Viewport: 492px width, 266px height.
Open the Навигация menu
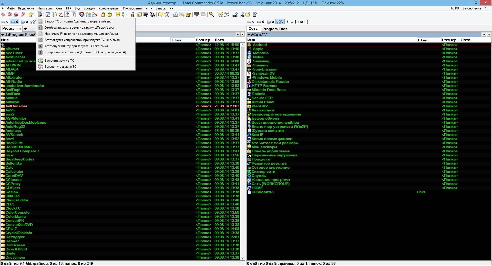[45, 8]
